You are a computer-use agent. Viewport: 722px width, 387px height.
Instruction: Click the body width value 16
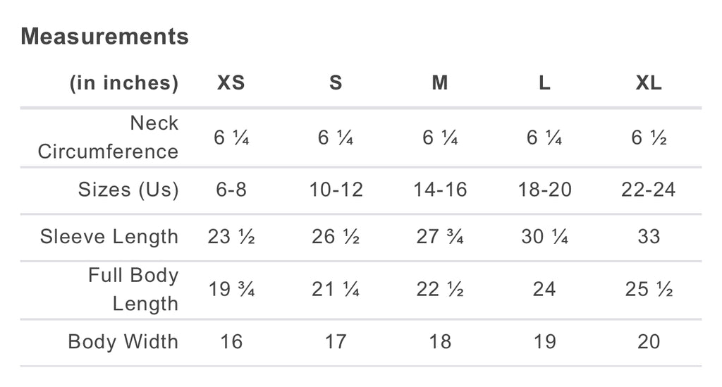[231, 342]
